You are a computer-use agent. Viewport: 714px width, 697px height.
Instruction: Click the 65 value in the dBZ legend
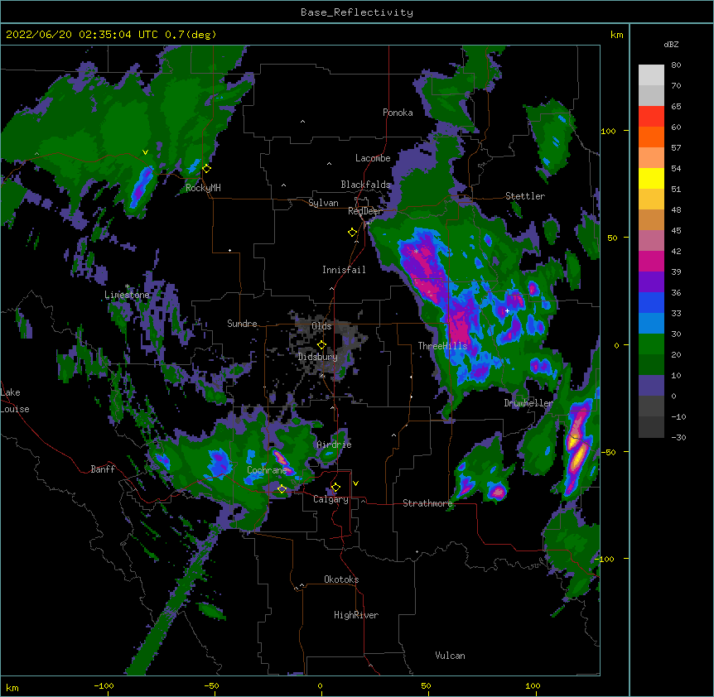[x=676, y=107]
